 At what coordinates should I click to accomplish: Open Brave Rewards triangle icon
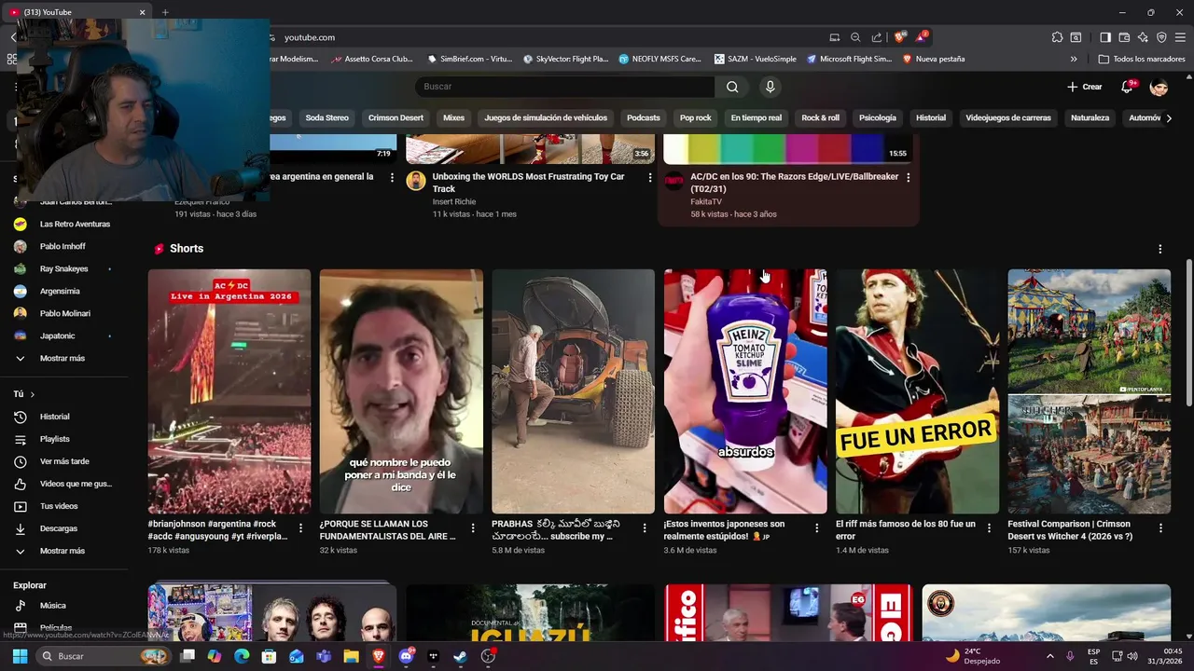click(x=922, y=37)
